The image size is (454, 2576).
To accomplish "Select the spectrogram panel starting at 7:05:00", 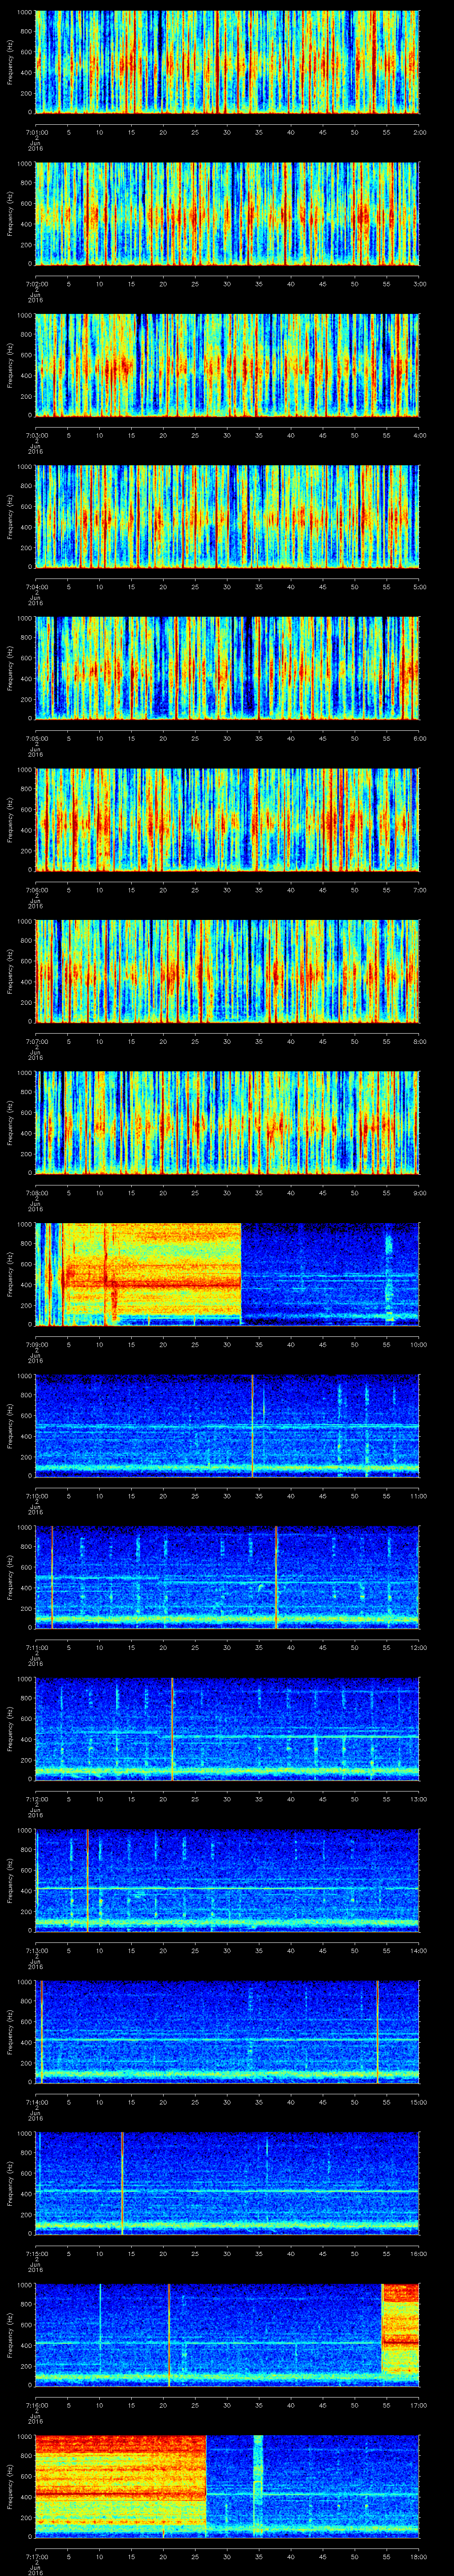I will coord(227,668).
